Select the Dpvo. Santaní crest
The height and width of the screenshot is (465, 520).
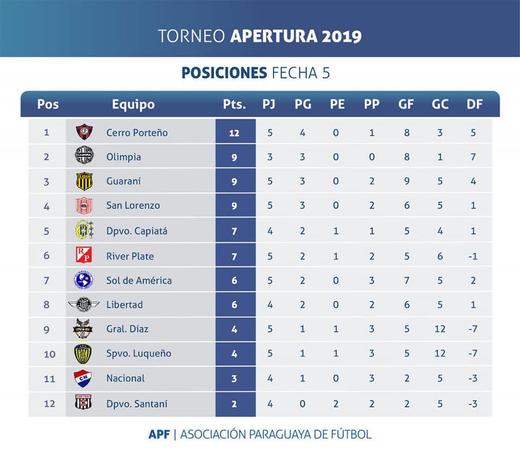[83, 402]
